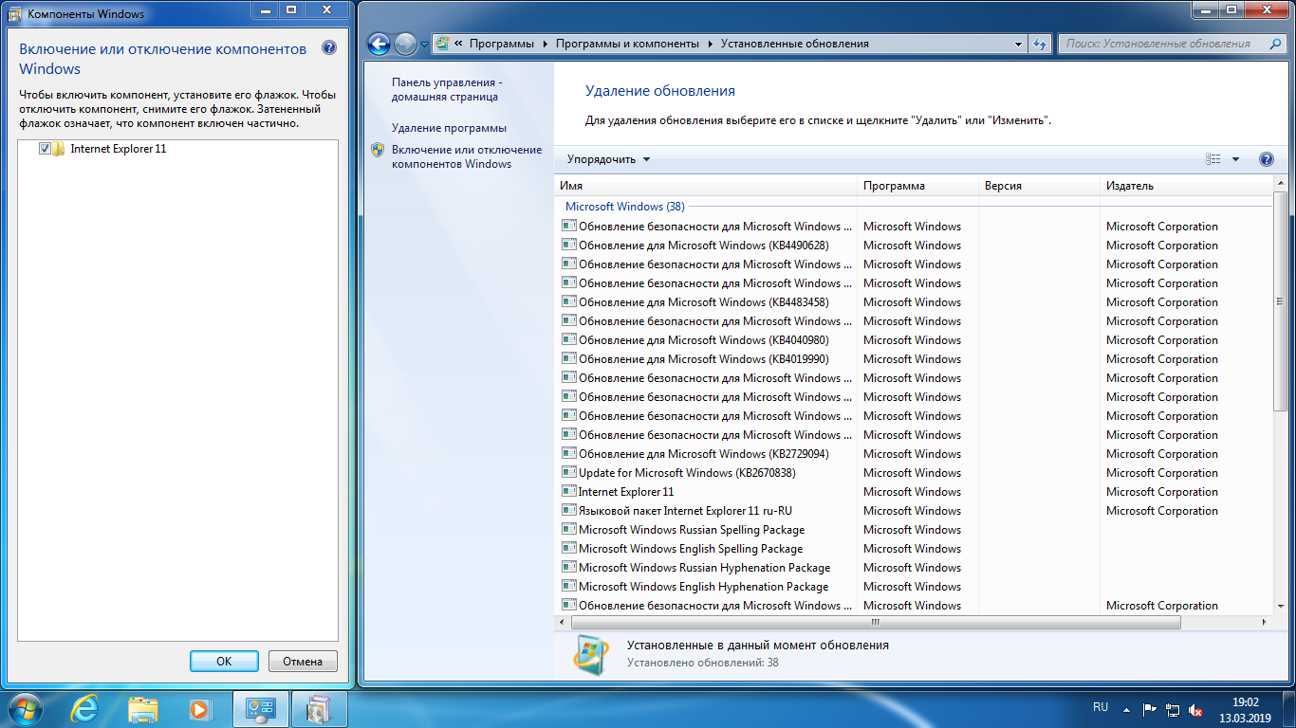Image resolution: width=1296 pixels, height=728 pixels.
Task: Click icon of Update for Microsoft Windows KB2670838
Action: click(x=569, y=472)
